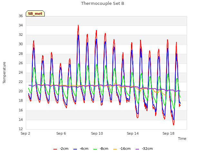
Task: Click the Sep 18 x-axis tick label
Action: click(x=168, y=133)
